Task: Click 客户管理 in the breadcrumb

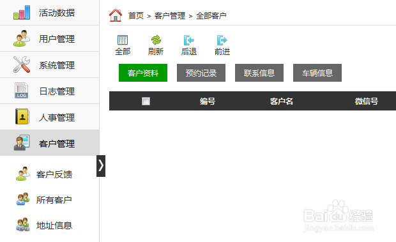Action: [x=170, y=16]
